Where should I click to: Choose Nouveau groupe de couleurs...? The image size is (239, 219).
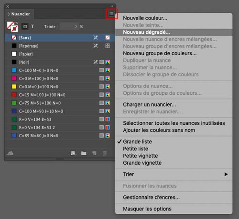[174, 53]
